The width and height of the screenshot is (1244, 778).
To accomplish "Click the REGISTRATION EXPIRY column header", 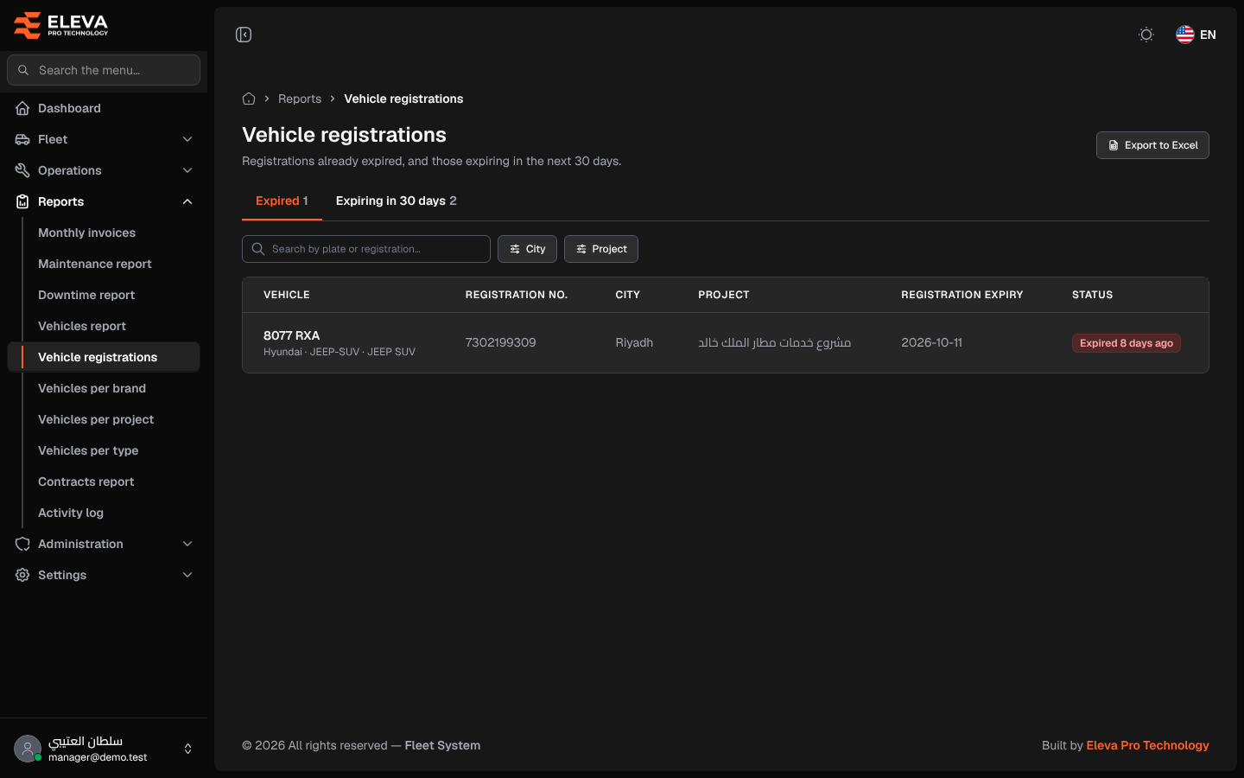I will pos(962,295).
